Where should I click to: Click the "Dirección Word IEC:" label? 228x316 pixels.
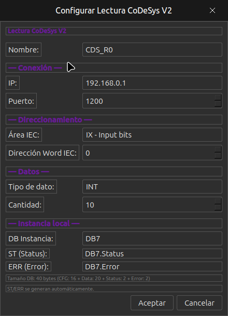pos(42,153)
